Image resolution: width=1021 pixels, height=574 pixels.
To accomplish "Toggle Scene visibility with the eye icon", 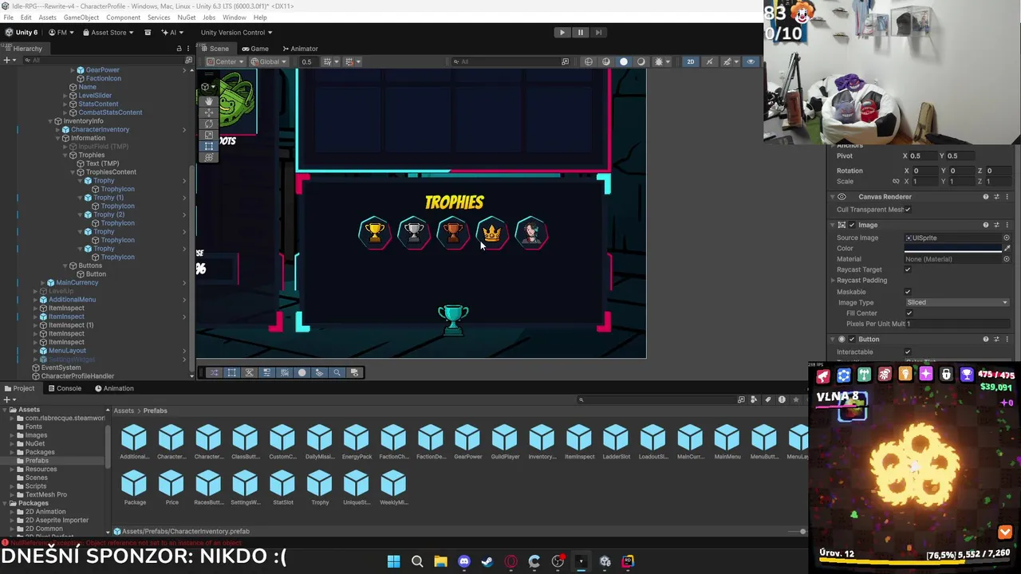I will click(x=751, y=61).
